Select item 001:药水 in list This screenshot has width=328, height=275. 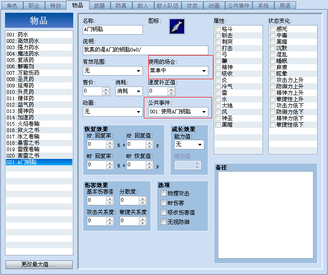(39, 35)
